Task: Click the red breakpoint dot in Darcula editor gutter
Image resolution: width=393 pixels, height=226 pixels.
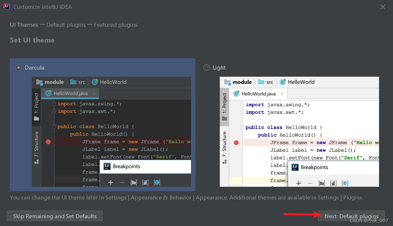Action: coord(48,142)
